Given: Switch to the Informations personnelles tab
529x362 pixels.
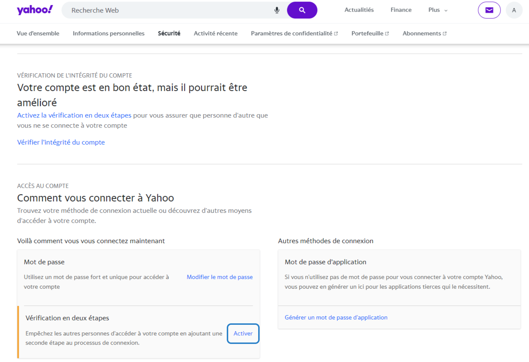Looking at the screenshot, I should pos(109,33).
